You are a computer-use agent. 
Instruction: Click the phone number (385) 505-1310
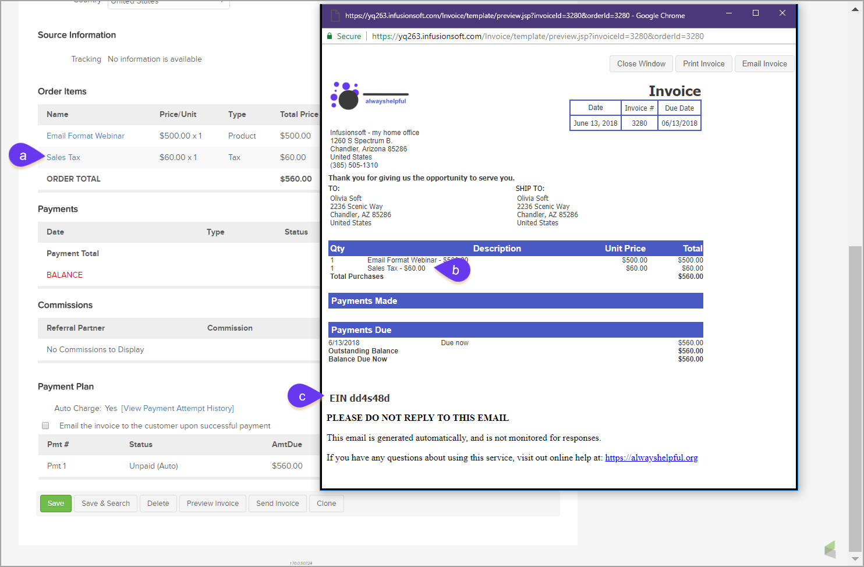[x=354, y=165]
